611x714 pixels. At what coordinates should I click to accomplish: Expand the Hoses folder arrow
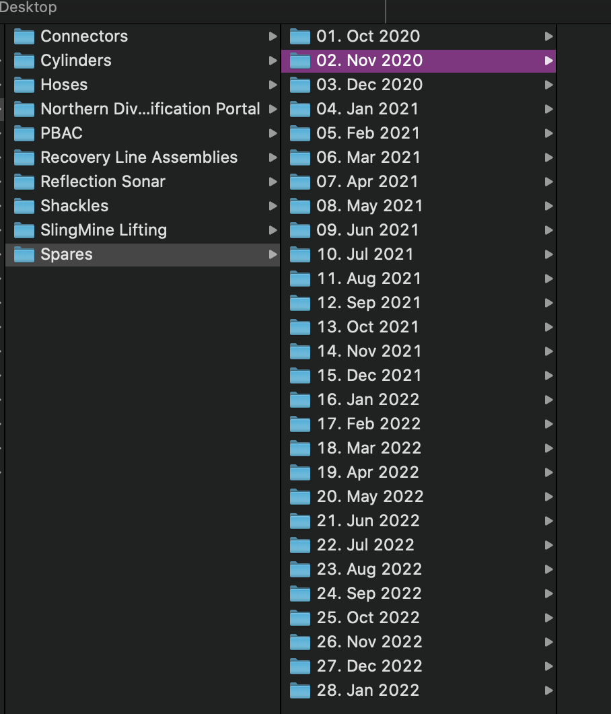[x=273, y=85]
